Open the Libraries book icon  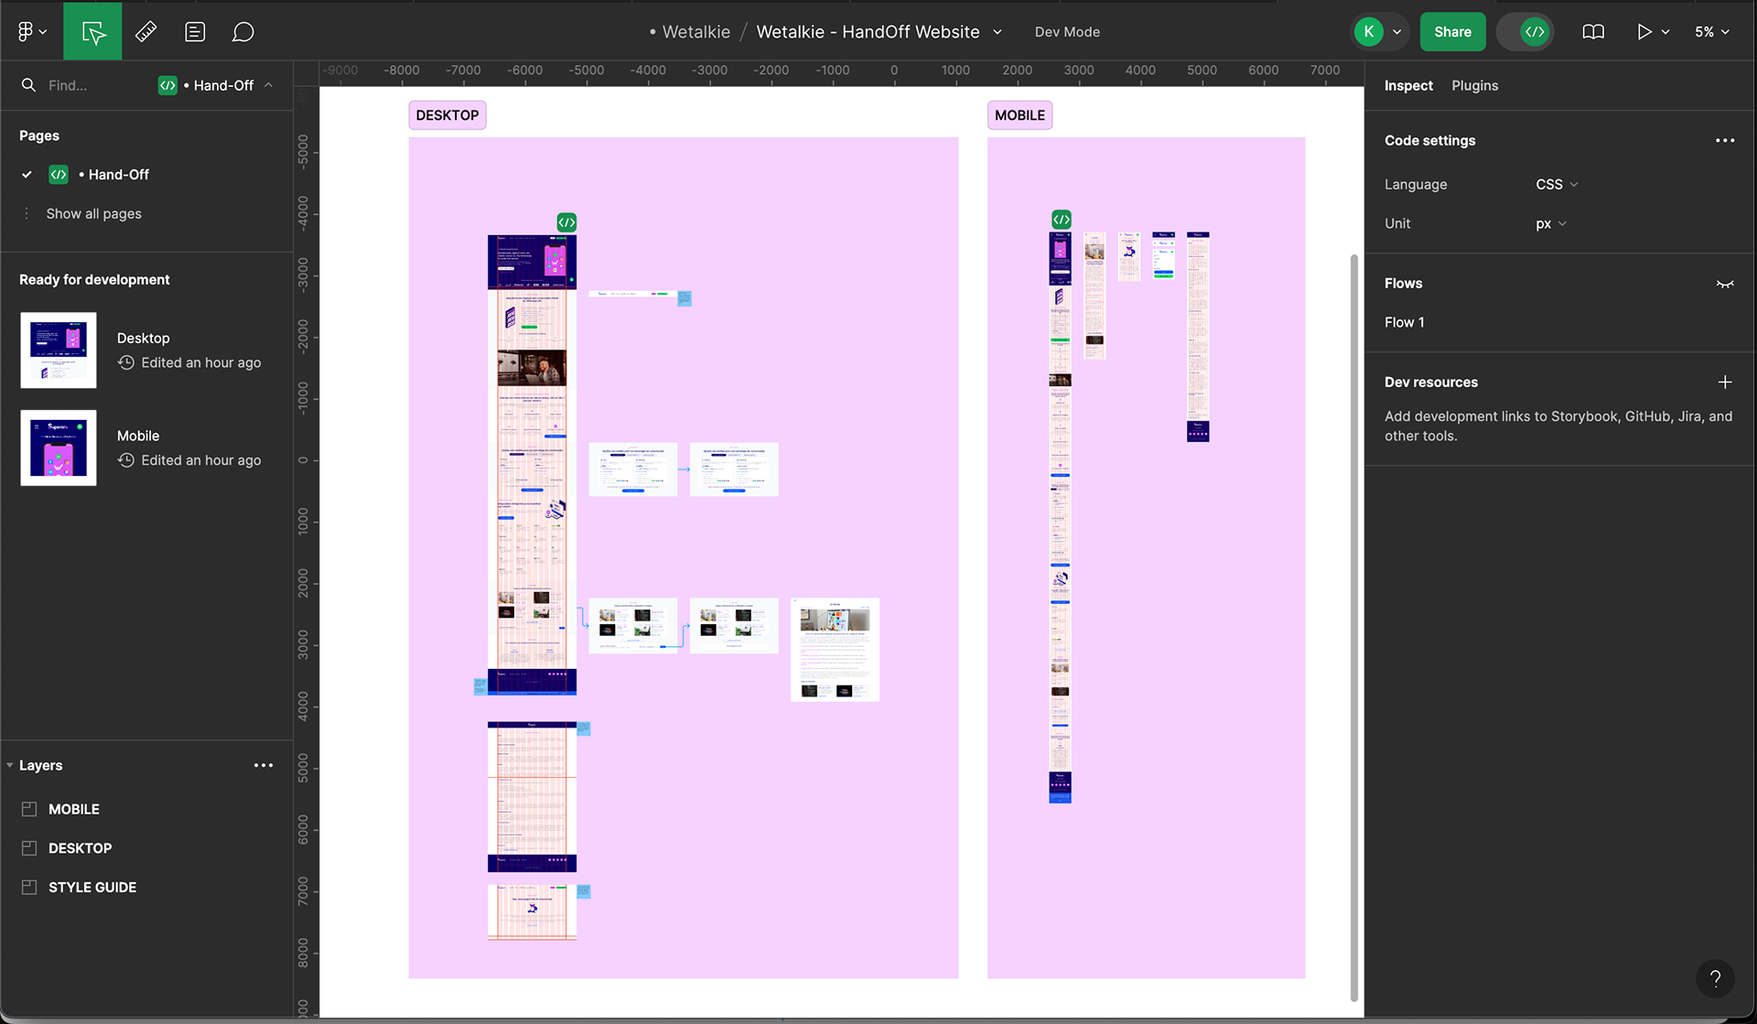point(1592,31)
